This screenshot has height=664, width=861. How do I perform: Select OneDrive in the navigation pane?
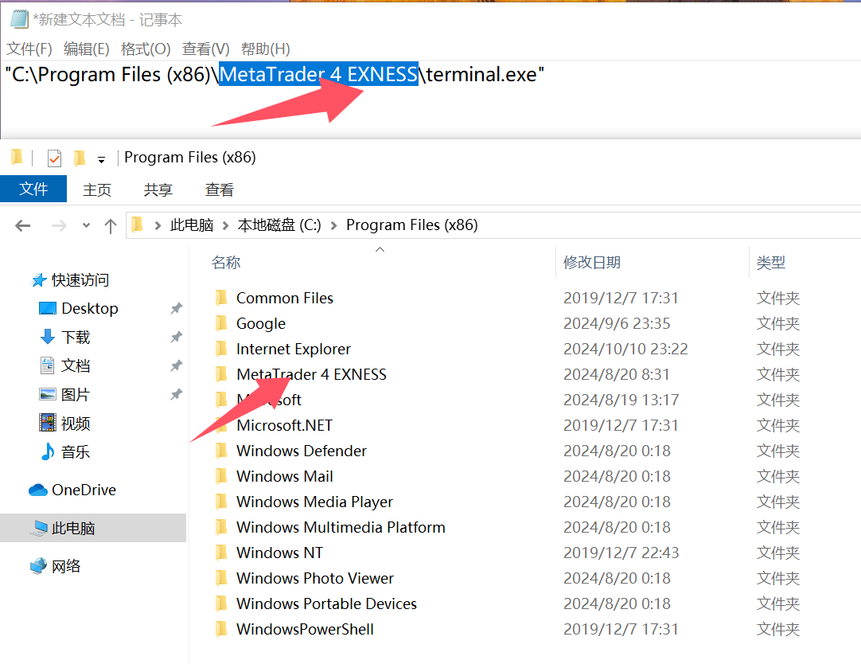[84, 490]
